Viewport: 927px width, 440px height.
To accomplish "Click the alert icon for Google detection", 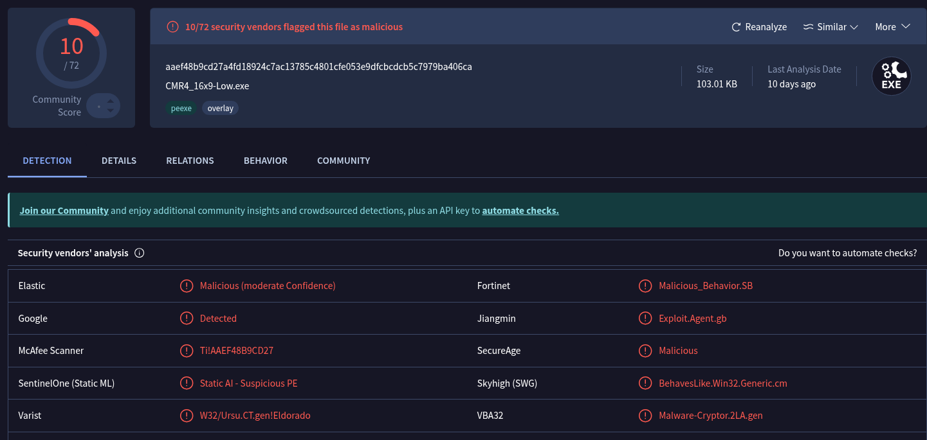I will [x=187, y=319].
